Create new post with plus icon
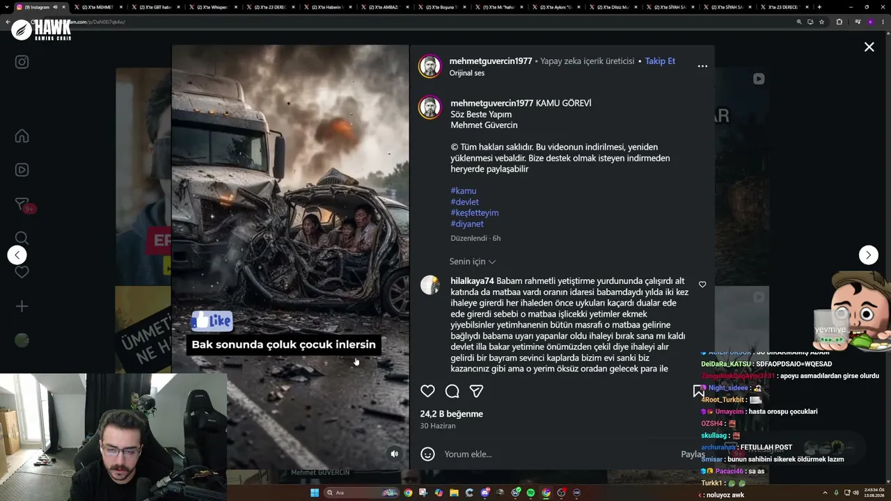The image size is (891, 501). click(22, 306)
